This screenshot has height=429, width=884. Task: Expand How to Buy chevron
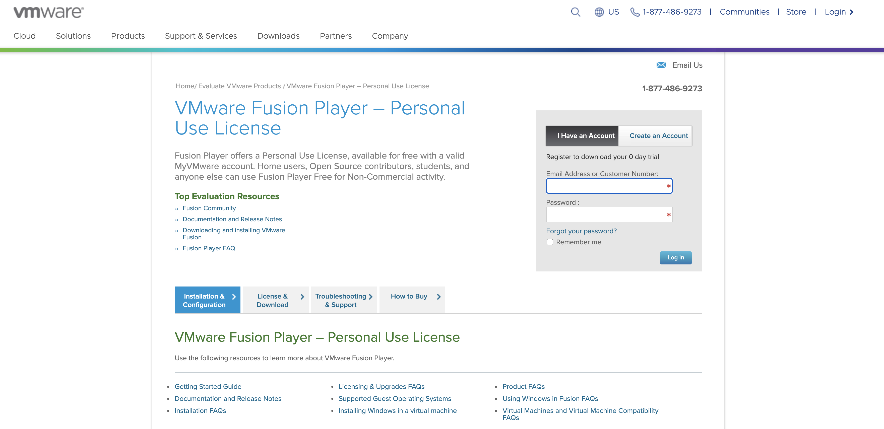(x=438, y=297)
